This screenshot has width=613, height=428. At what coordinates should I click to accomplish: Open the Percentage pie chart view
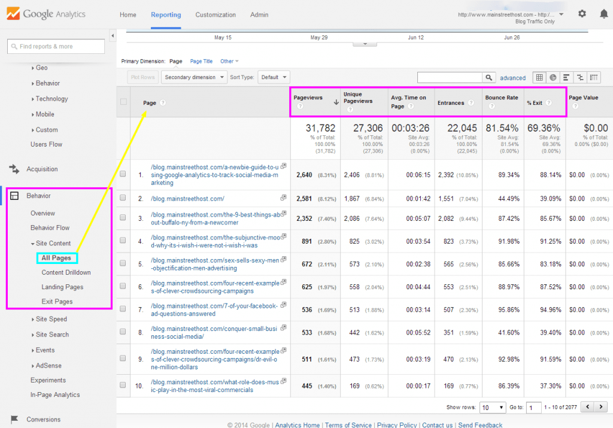tap(553, 77)
